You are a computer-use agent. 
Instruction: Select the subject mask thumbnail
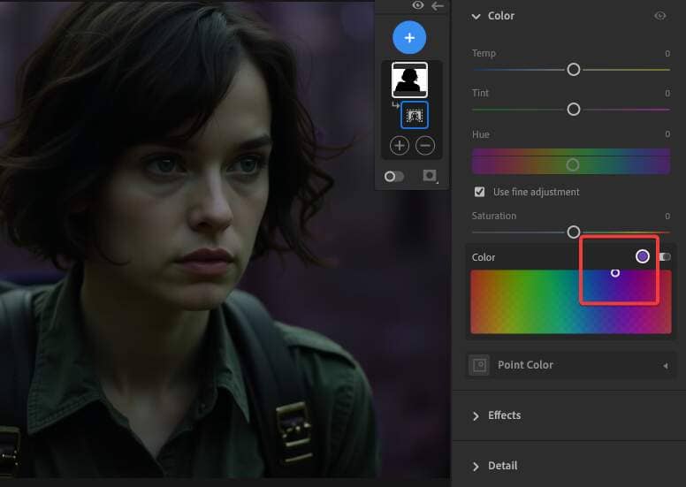[x=409, y=80]
